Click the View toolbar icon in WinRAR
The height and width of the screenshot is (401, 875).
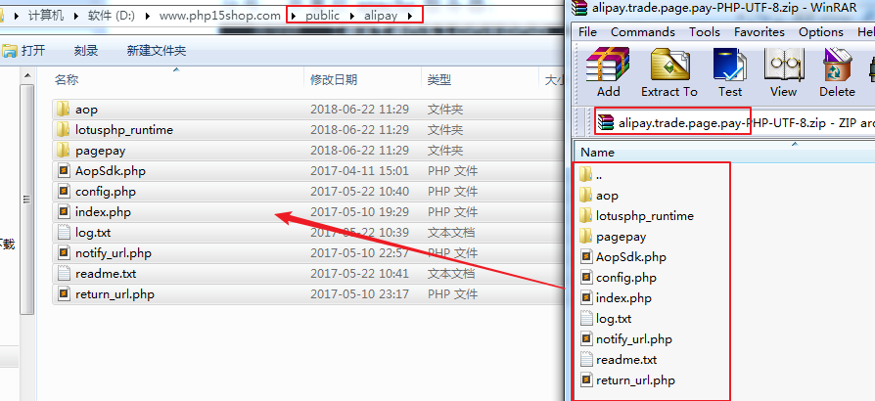pyautogui.click(x=783, y=71)
